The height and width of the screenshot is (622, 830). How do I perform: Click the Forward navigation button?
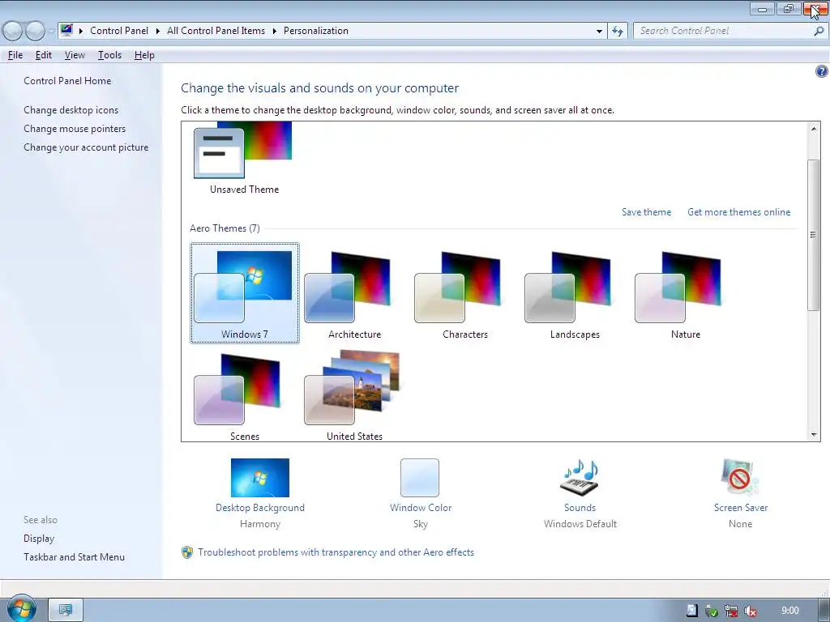coord(35,32)
